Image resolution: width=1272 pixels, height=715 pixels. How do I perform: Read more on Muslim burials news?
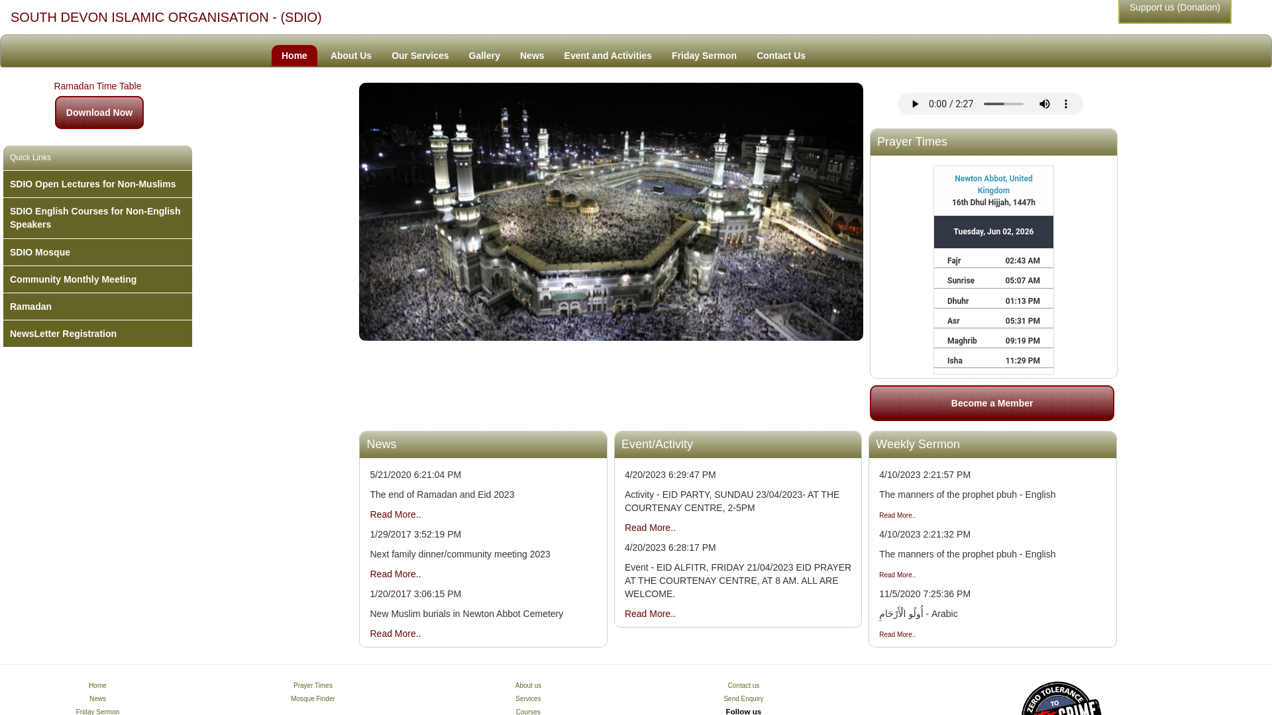tap(396, 634)
